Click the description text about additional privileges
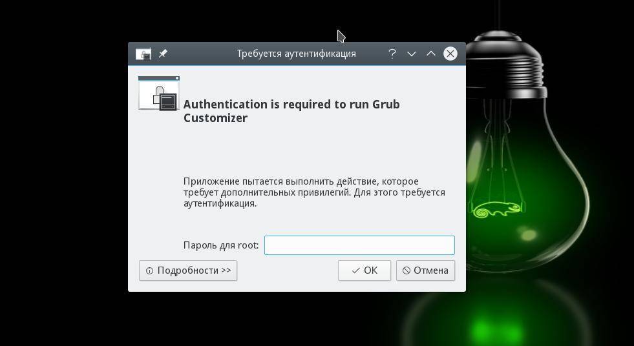 [x=314, y=192]
